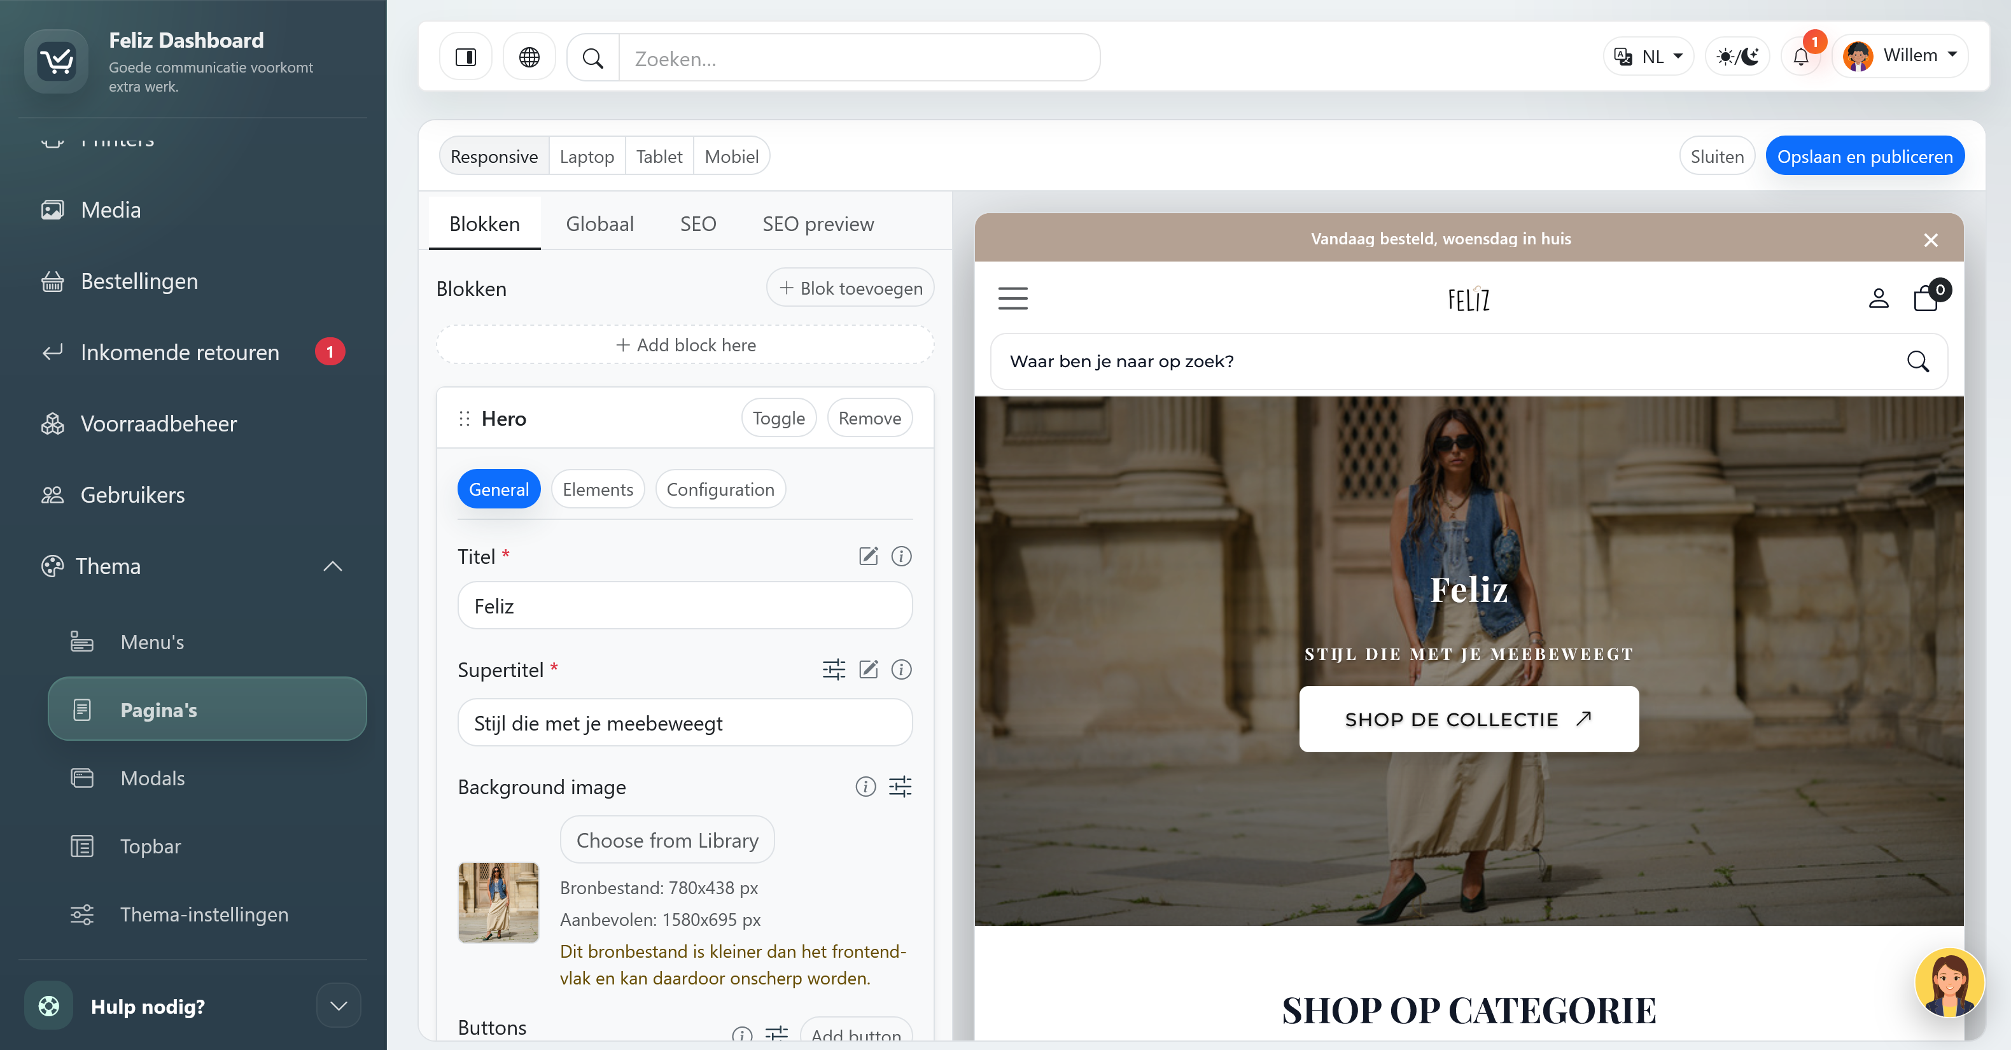
Task: Click the Background image info icon
Action: click(865, 786)
